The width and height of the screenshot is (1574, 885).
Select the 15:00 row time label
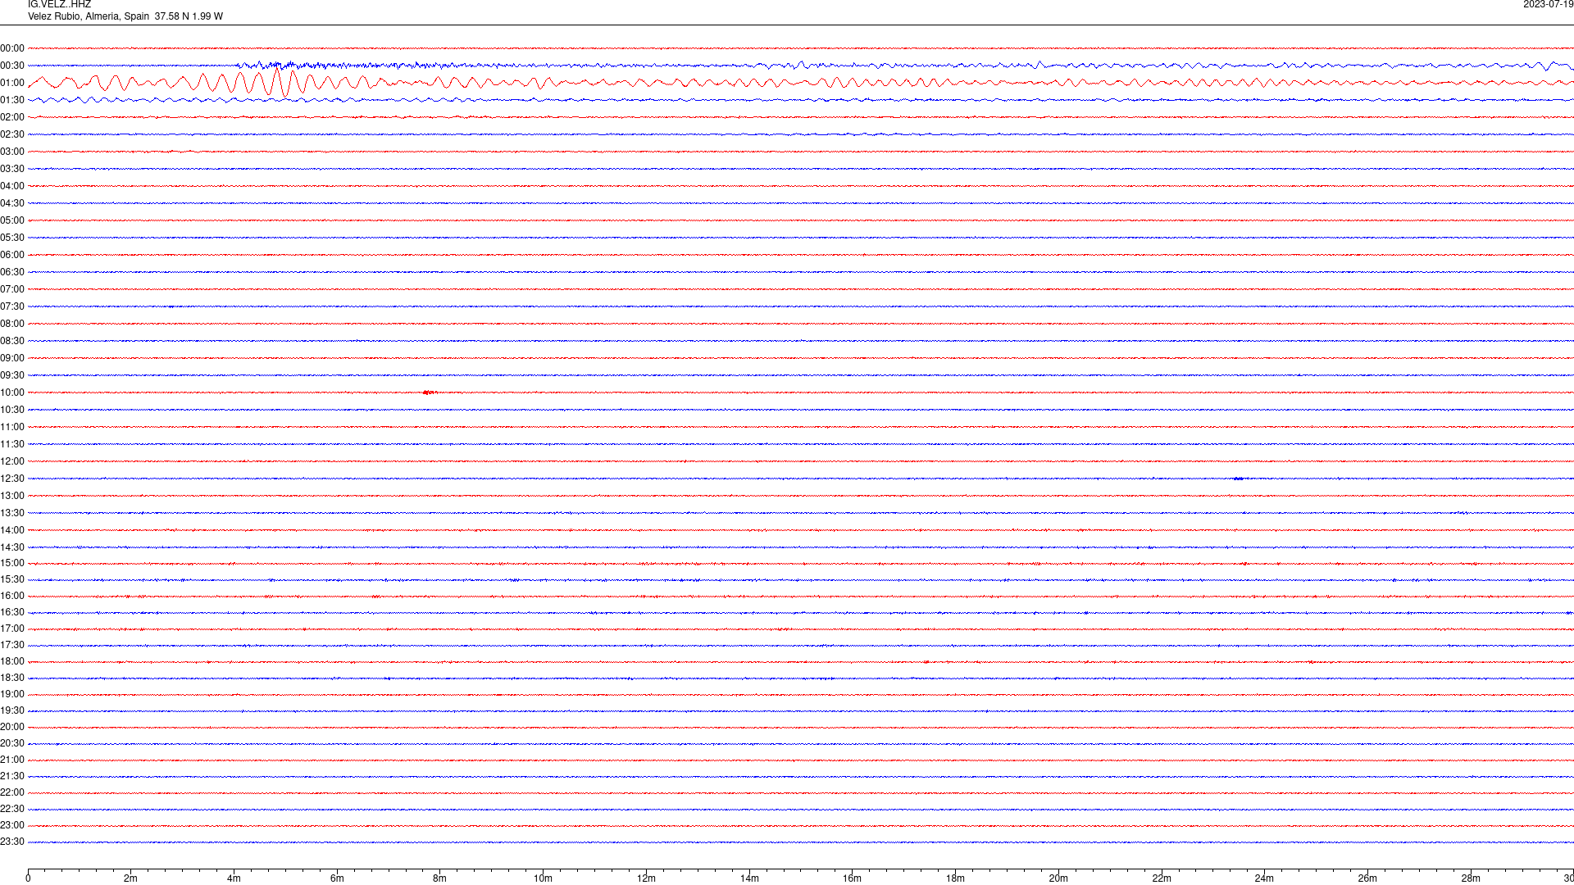(12, 563)
